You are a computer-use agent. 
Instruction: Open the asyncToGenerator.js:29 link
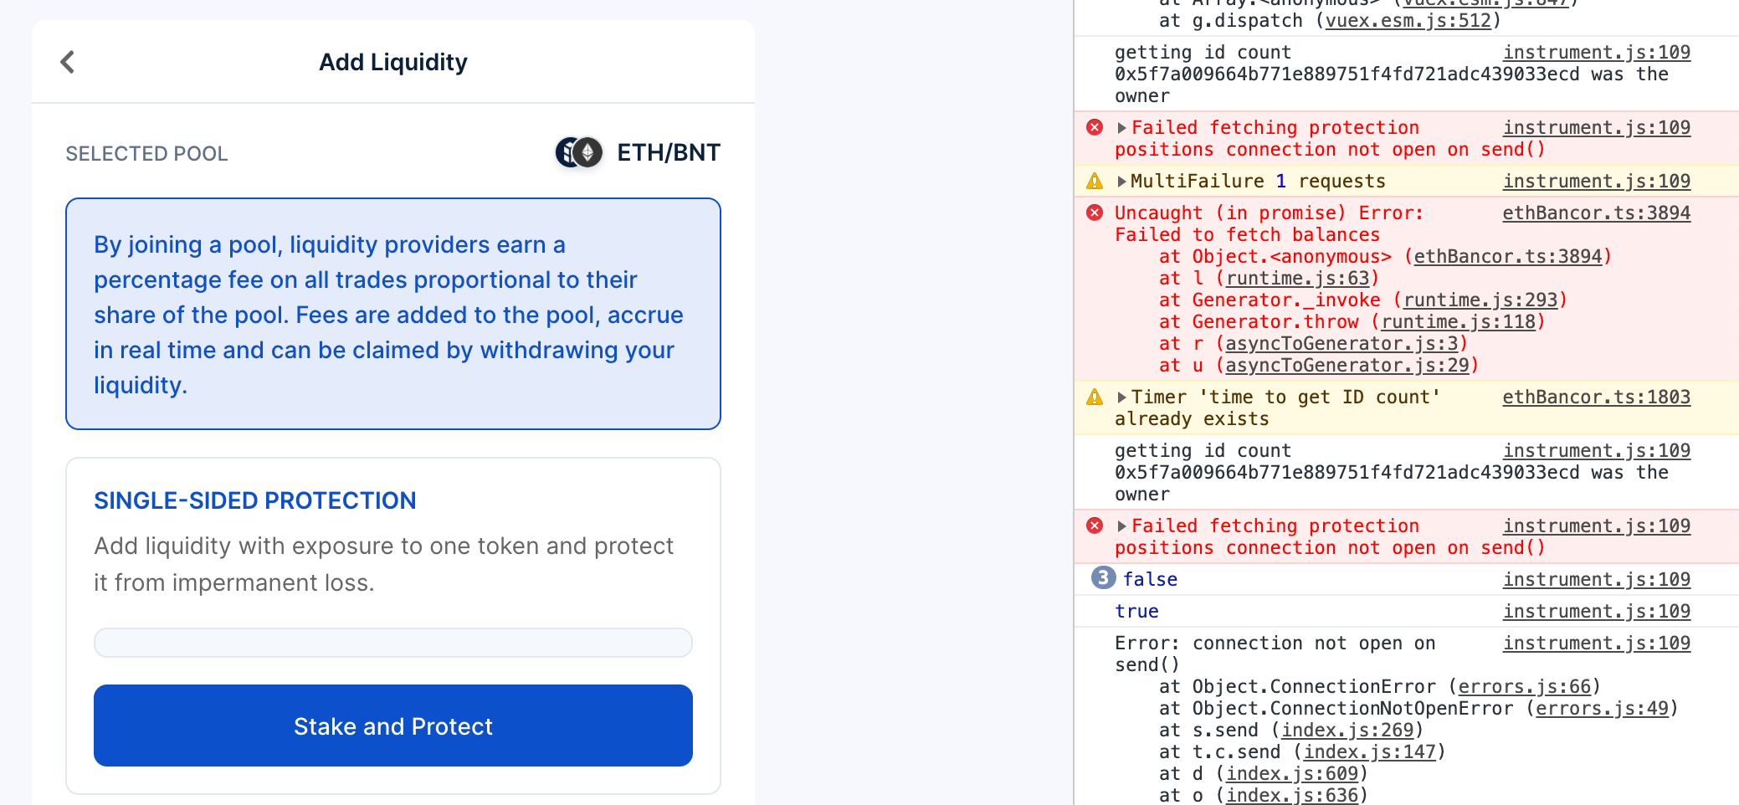click(1347, 365)
